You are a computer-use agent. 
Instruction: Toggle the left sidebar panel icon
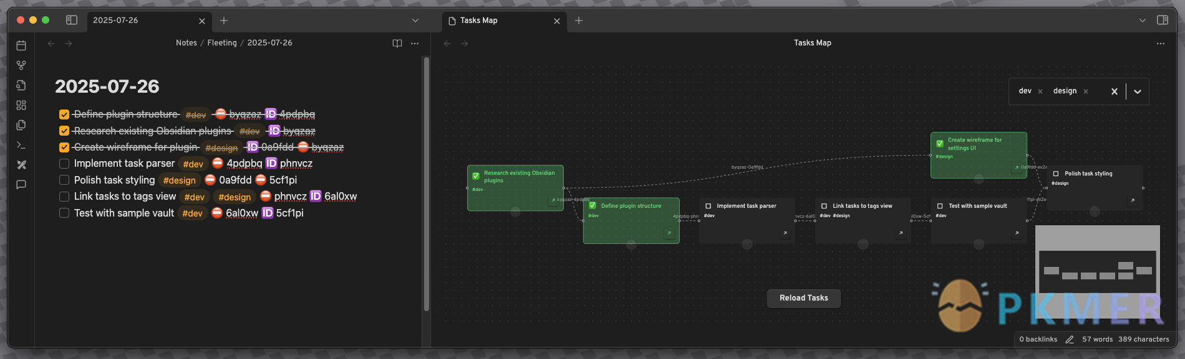[72, 21]
